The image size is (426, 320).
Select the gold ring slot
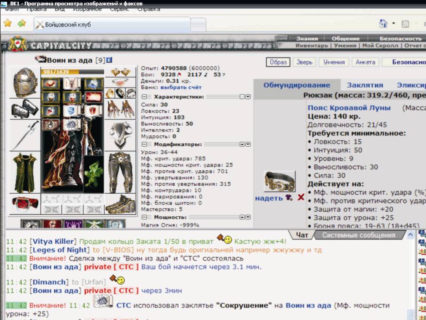click(x=110, y=93)
